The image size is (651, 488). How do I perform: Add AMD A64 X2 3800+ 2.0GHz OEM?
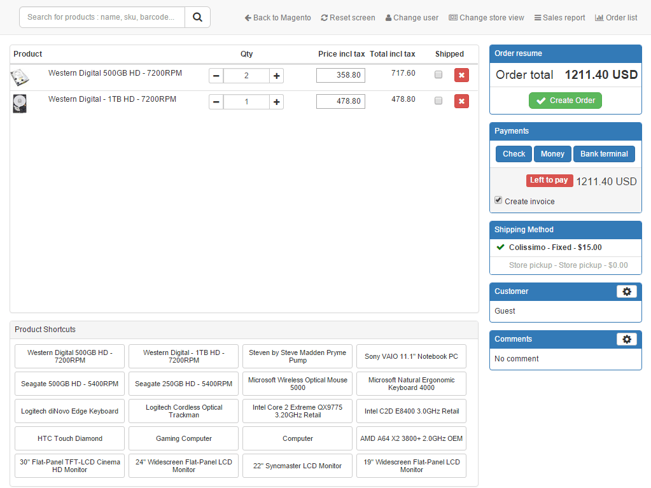click(411, 438)
